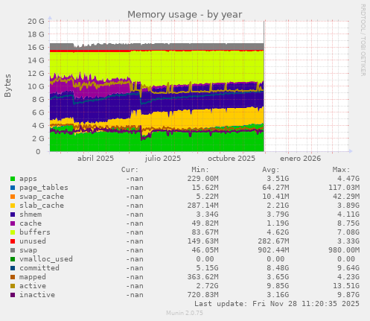Screen dimensions: 370x321
Task: Click the 'Last update' timestamp line
Action: [277, 304]
